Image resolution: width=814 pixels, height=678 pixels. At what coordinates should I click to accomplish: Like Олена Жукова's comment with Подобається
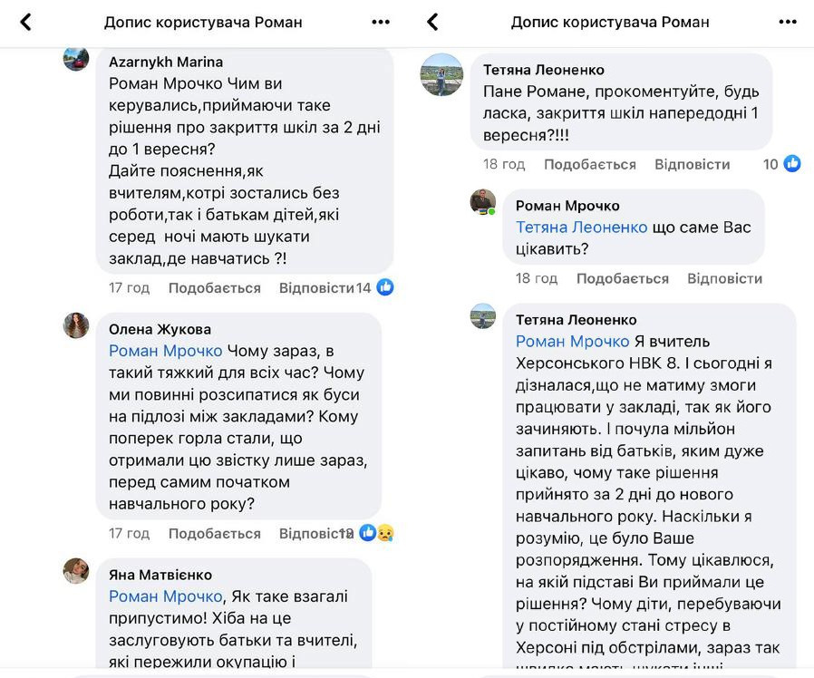[215, 534]
